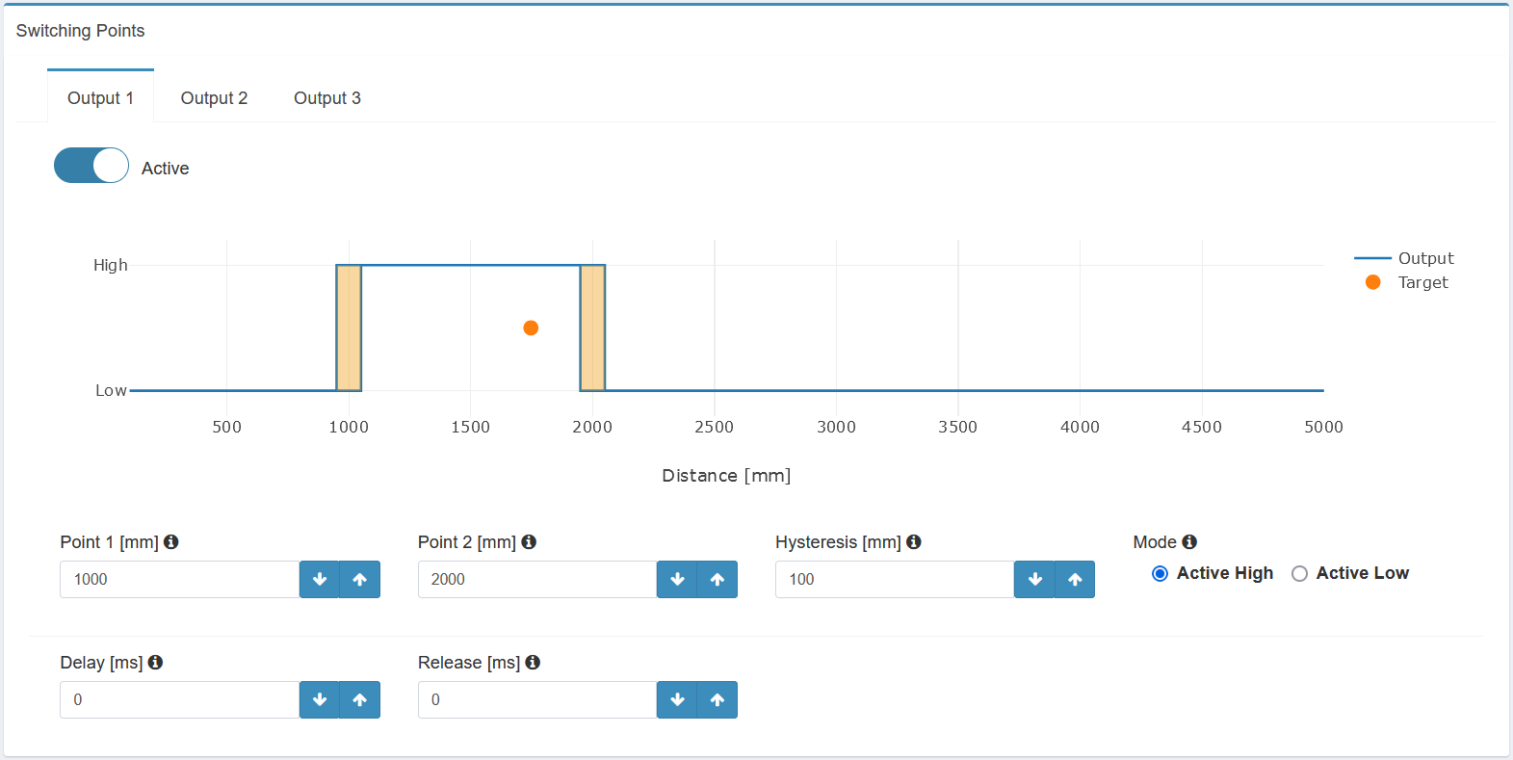Click info icon next to Point 1 label

click(171, 542)
